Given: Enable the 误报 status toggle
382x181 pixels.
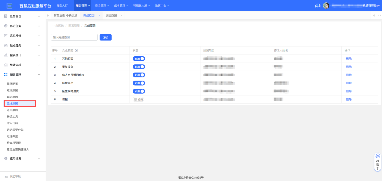Looking at the screenshot, I should tap(138, 99).
